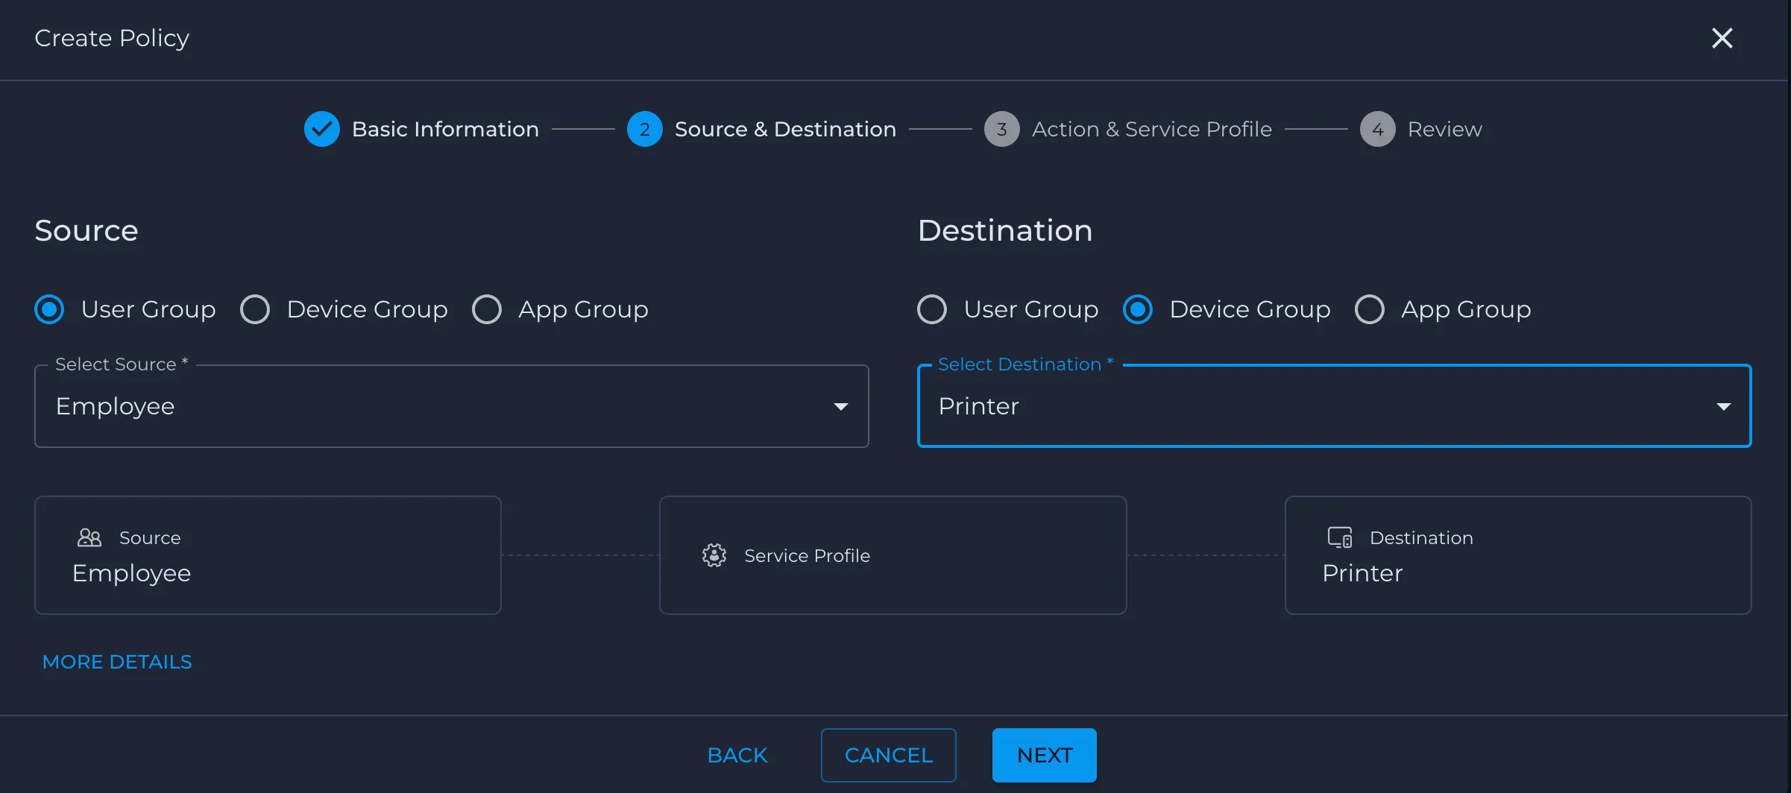
Task: Click the Destination section heading
Action: click(x=1005, y=230)
